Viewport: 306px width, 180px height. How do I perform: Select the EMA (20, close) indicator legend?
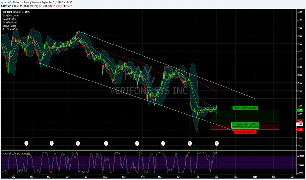10,22
